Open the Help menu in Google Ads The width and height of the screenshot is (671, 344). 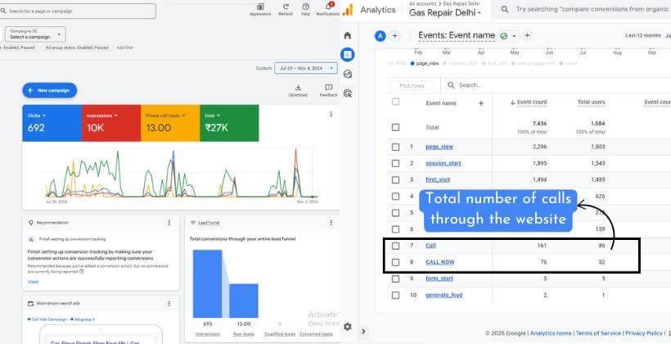tap(305, 10)
